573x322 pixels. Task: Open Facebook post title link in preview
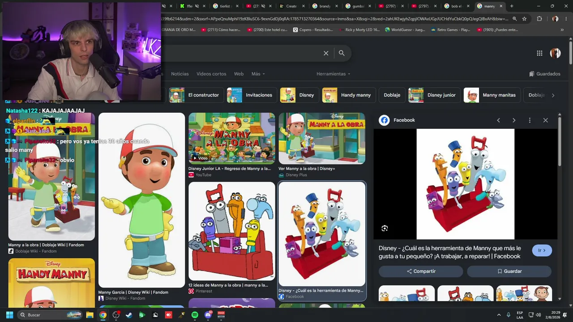(450, 252)
